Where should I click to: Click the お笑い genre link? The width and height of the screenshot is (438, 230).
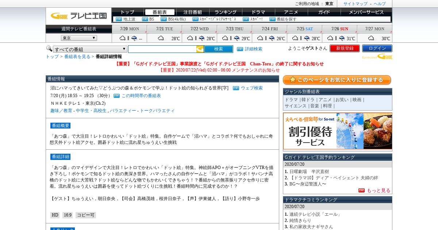click(x=342, y=100)
